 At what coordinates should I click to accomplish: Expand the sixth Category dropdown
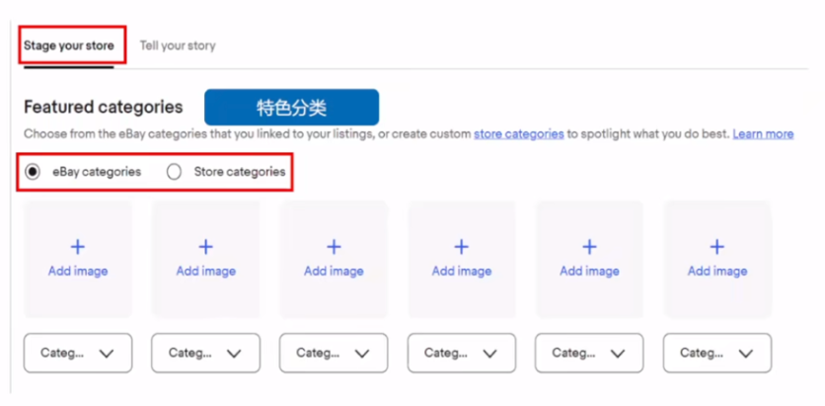(x=717, y=353)
